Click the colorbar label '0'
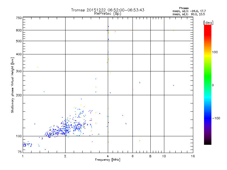The image size is (227, 170). point(213,85)
